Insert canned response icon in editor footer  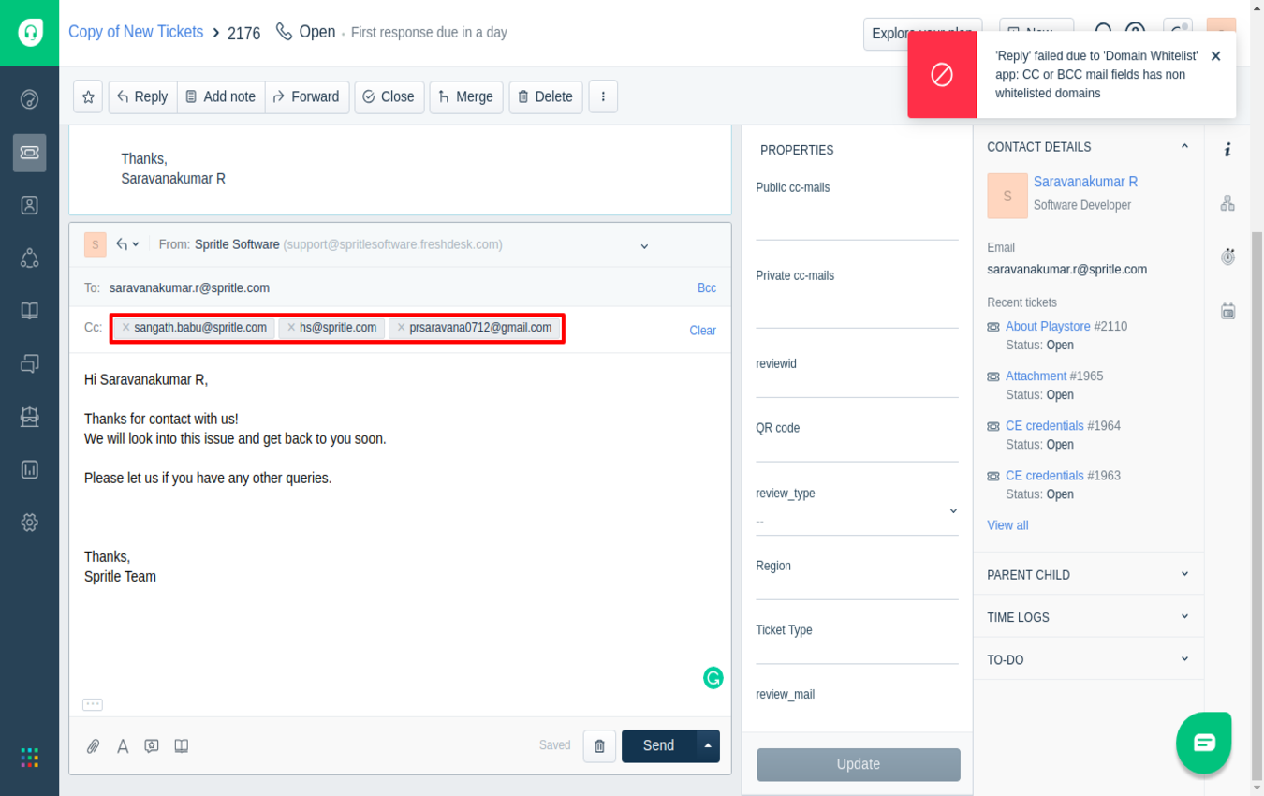pyautogui.click(x=152, y=746)
